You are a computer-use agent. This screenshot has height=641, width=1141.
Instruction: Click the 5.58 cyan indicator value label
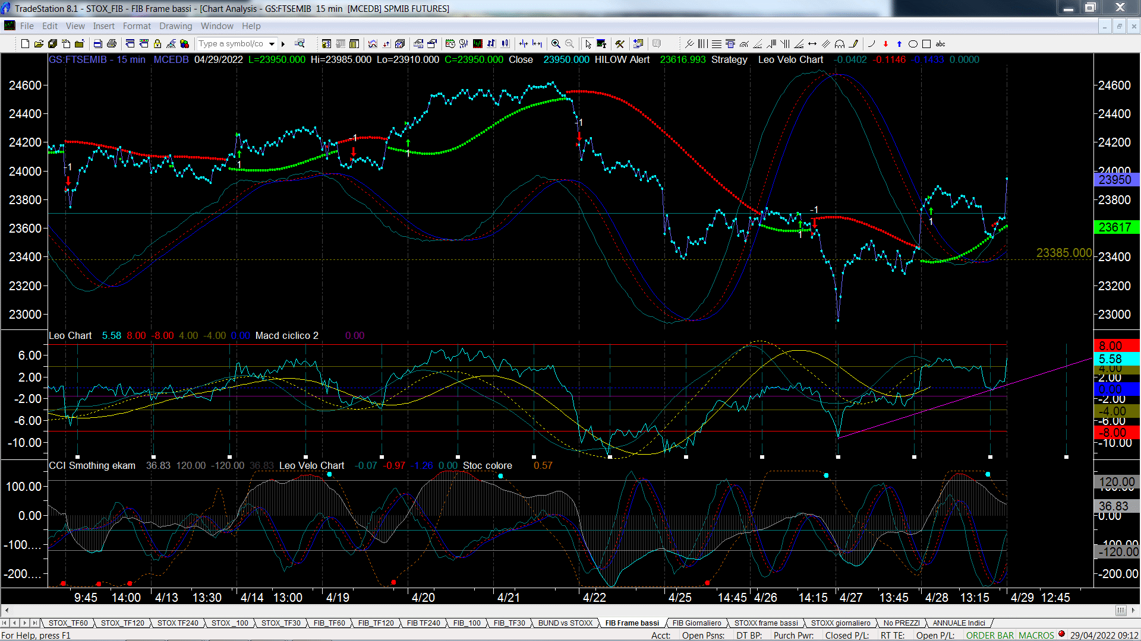(x=1115, y=359)
